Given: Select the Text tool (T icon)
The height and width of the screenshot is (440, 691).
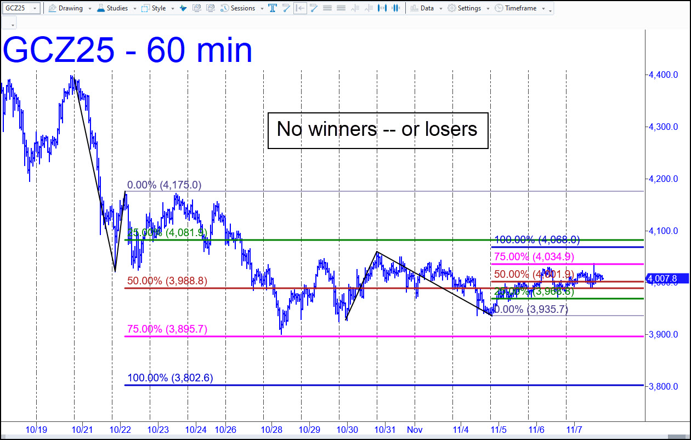Looking at the screenshot, I should click(272, 8).
